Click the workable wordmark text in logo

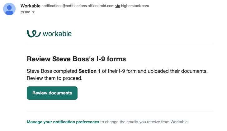pos(57,33)
